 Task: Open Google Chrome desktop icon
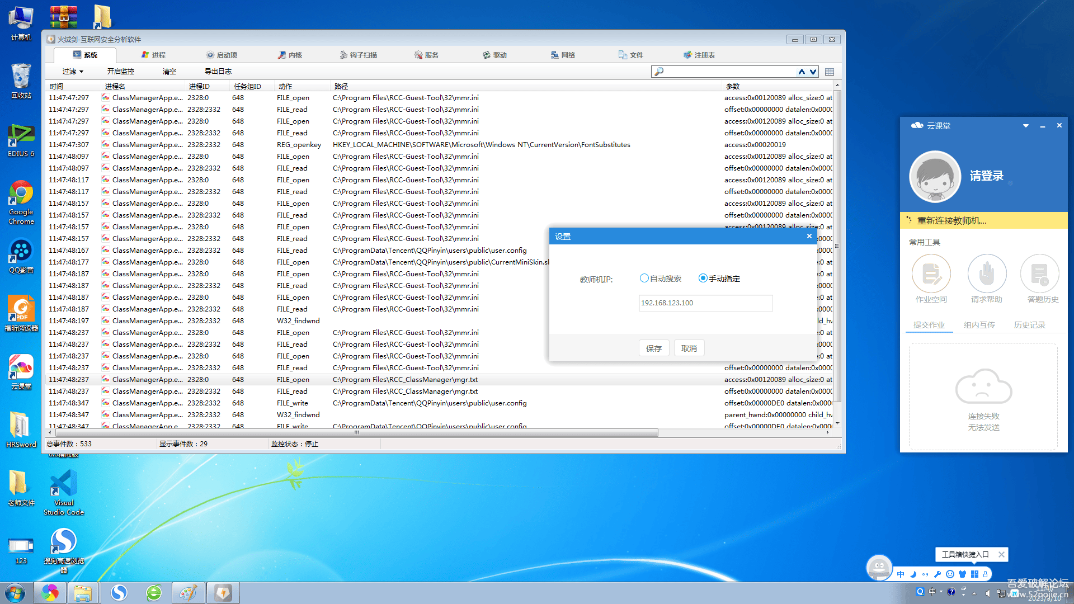(21, 202)
